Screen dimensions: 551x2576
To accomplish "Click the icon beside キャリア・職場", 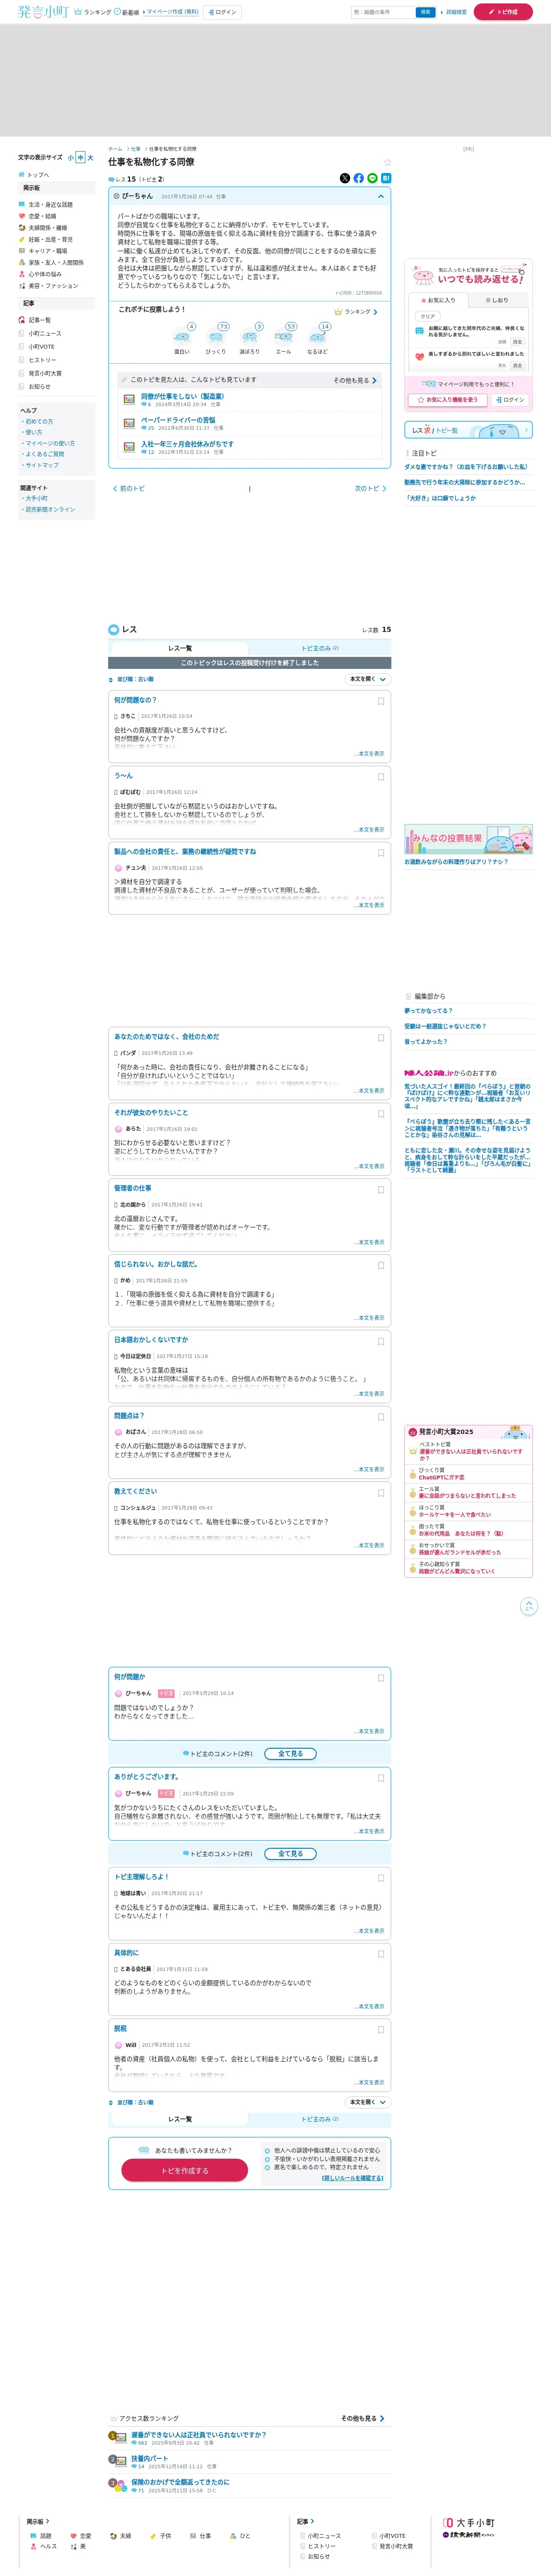I will [x=22, y=251].
